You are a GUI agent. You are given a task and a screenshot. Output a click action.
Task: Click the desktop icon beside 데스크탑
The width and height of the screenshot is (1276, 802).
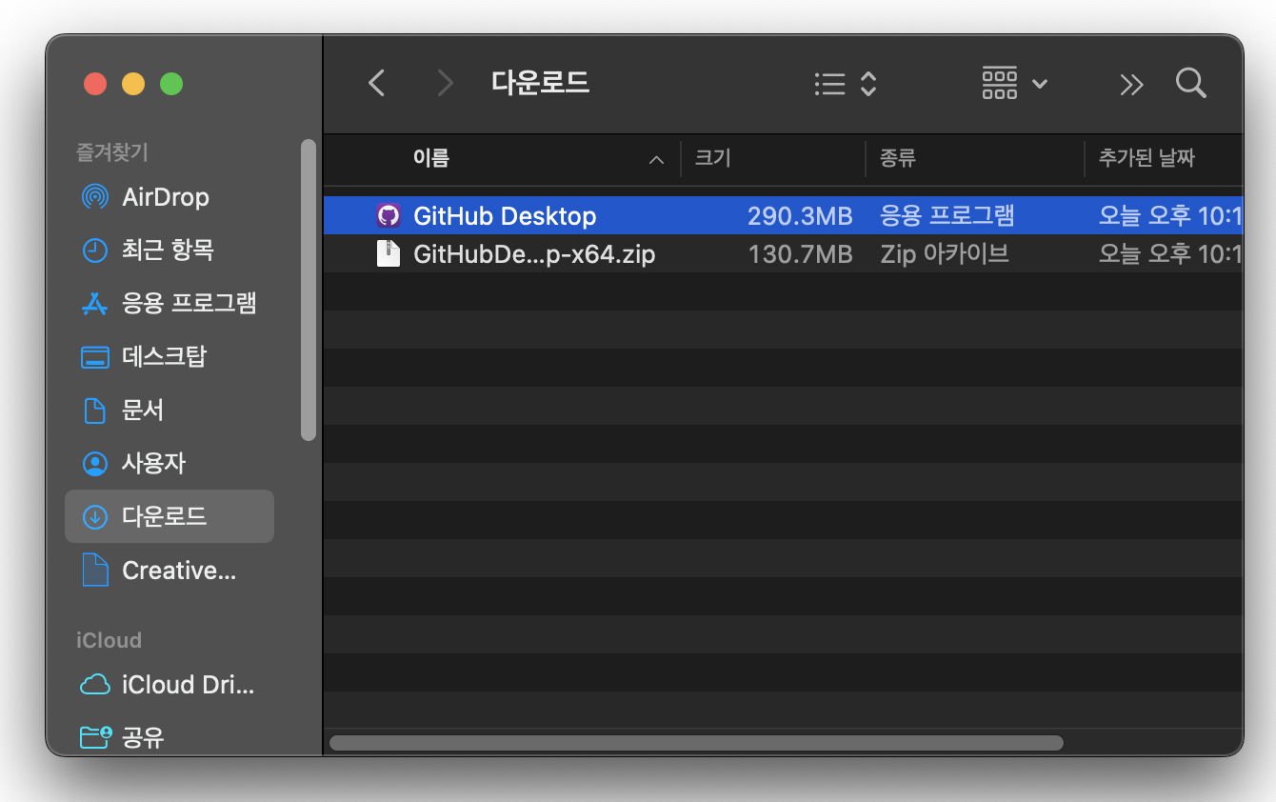(94, 357)
